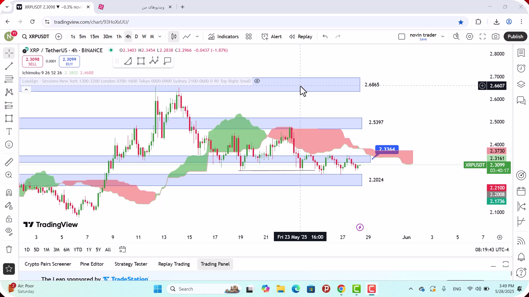Open favorites star toolbar button
The width and height of the screenshot is (529, 297).
[9, 269]
